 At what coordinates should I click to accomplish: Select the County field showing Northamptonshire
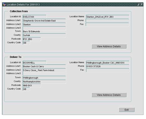[44, 82]
